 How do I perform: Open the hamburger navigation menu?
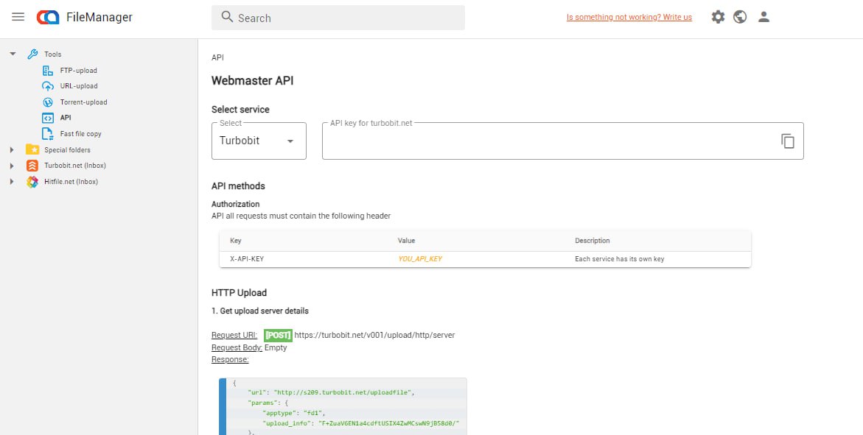[18, 17]
